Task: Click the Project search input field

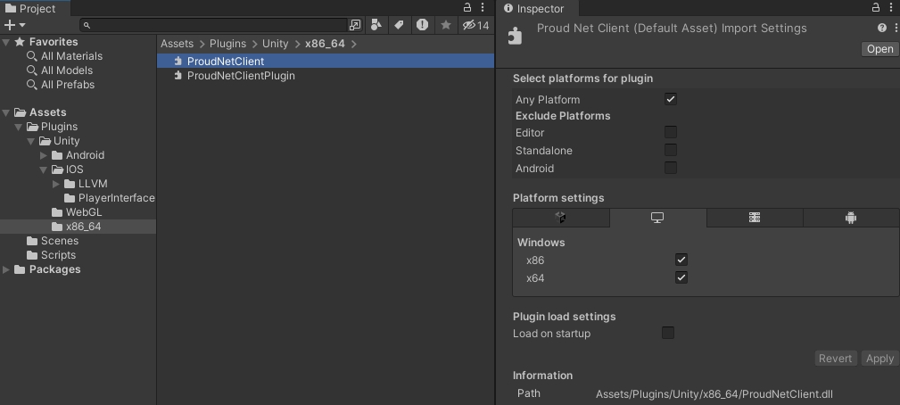Action: [214, 25]
